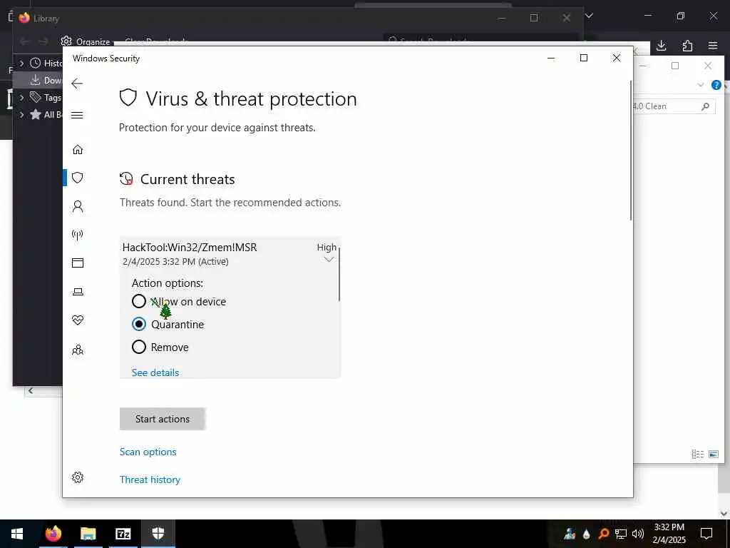Expand the hamburger navigation menu
730x548 pixels.
pyautogui.click(x=77, y=116)
